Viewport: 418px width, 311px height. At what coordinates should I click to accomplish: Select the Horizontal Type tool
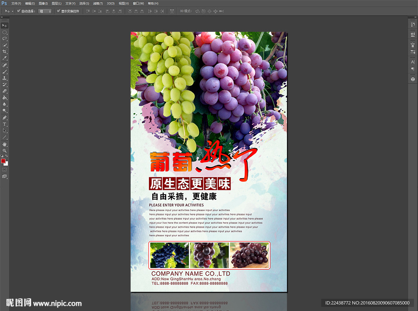point(4,124)
